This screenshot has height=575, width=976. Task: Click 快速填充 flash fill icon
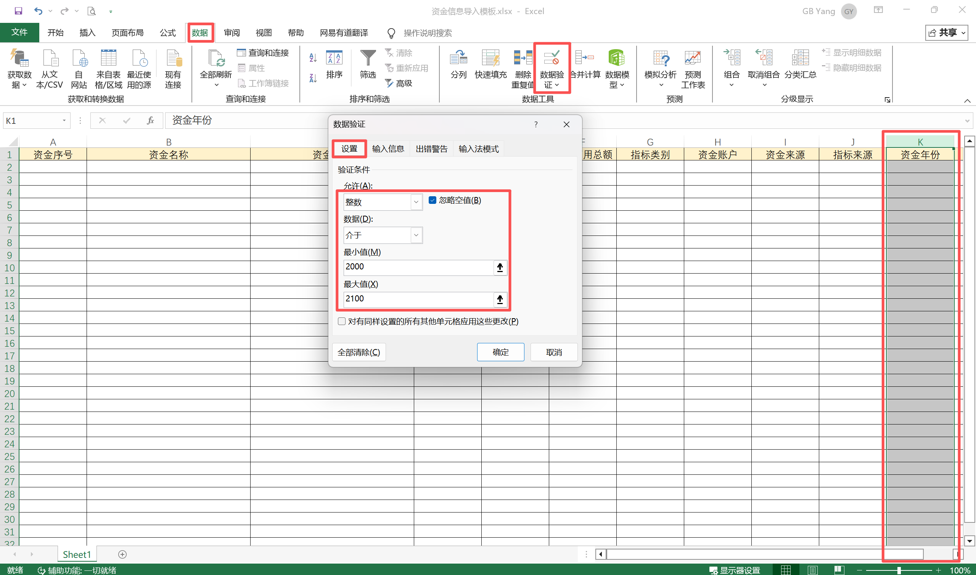point(490,64)
